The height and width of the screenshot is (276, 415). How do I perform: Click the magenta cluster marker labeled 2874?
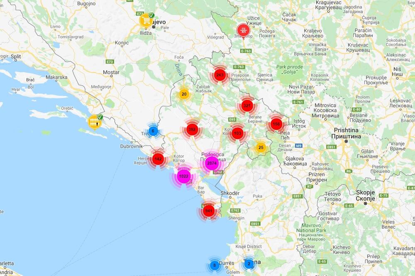point(212,163)
